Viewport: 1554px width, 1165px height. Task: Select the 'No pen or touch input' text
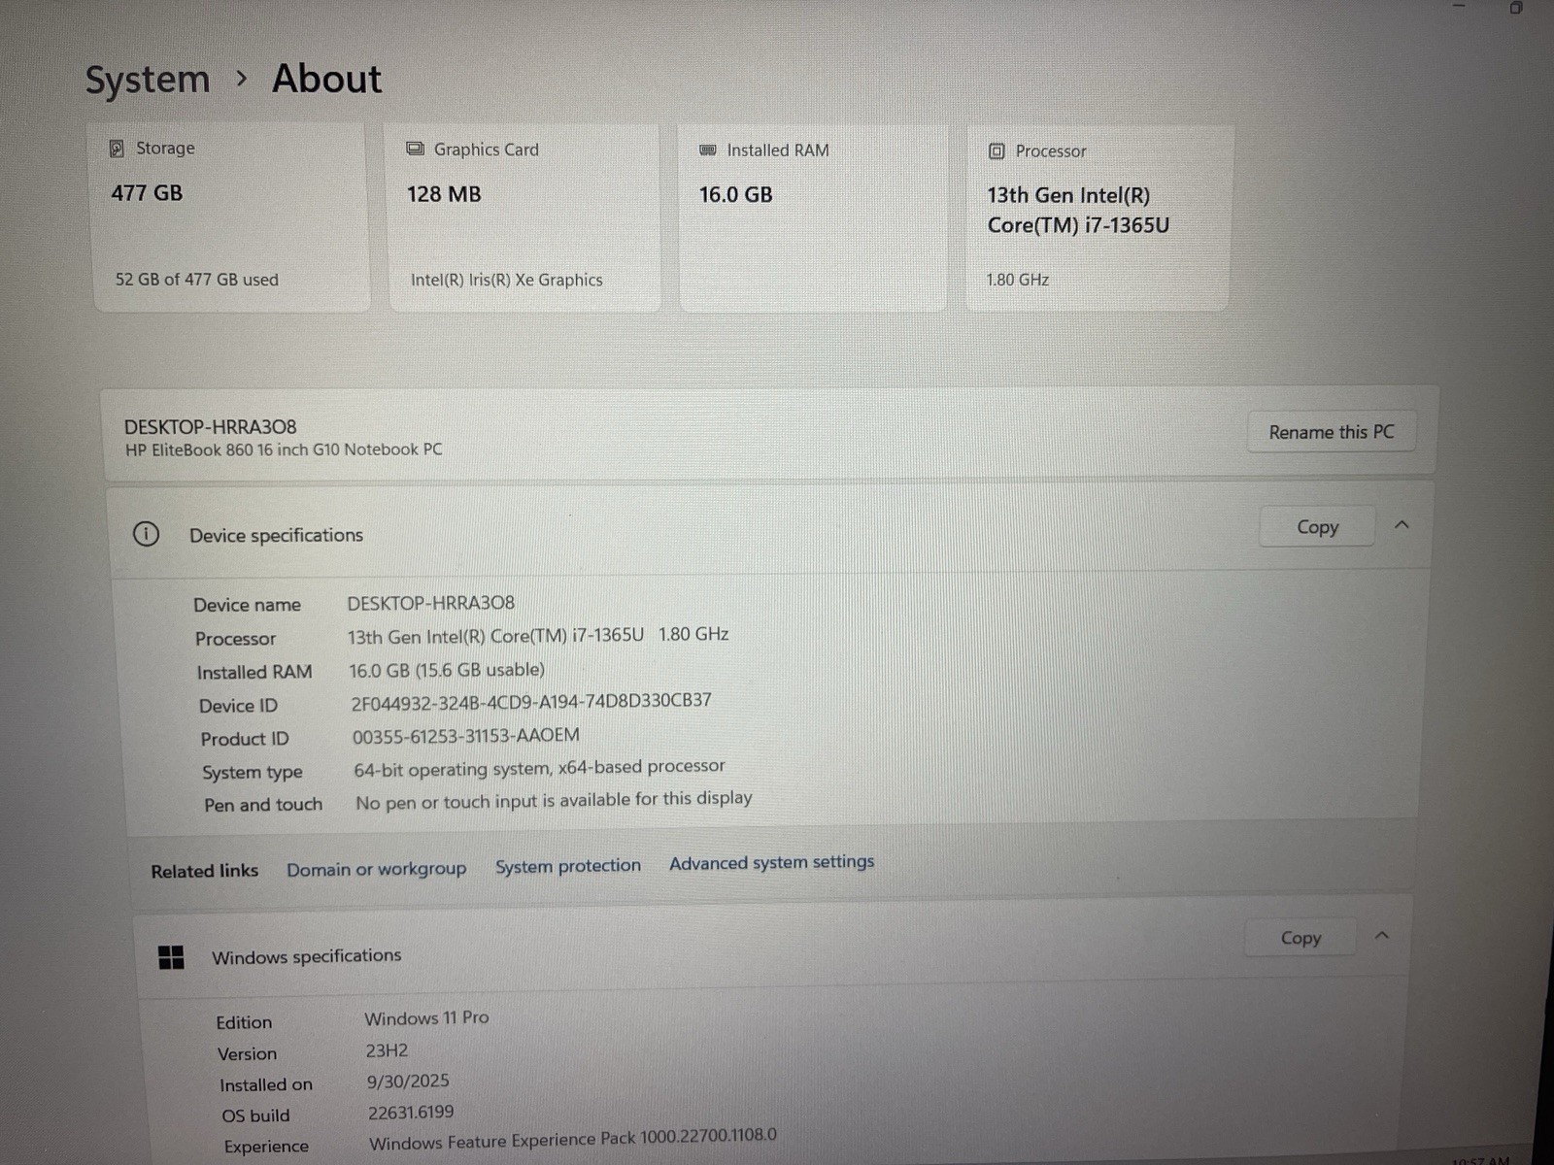(554, 800)
